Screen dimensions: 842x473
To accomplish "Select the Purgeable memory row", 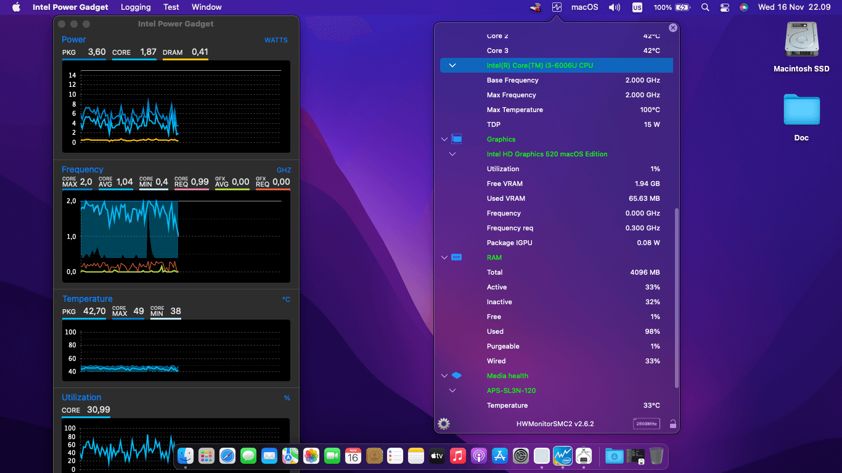I will point(557,346).
